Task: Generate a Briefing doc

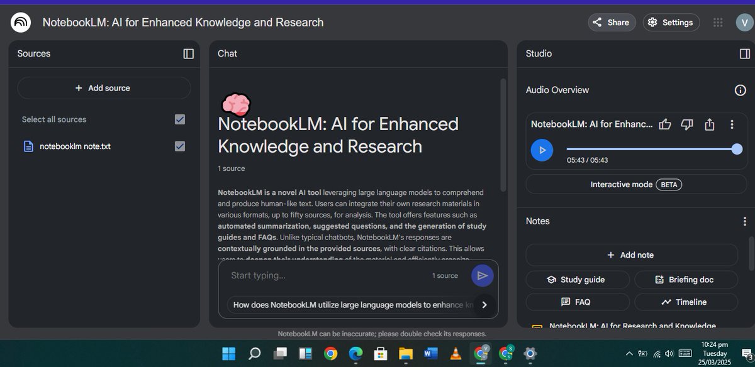Action: point(686,280)
